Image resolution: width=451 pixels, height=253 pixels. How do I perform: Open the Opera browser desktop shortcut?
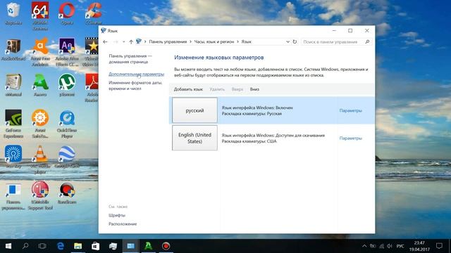click(x=67, y=13)
